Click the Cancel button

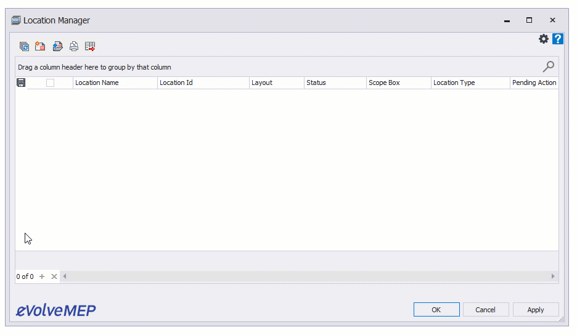click(x=486, y=310)
